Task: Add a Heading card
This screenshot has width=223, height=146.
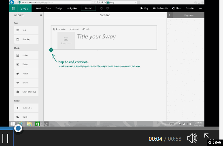Action: tap(26, 39)
